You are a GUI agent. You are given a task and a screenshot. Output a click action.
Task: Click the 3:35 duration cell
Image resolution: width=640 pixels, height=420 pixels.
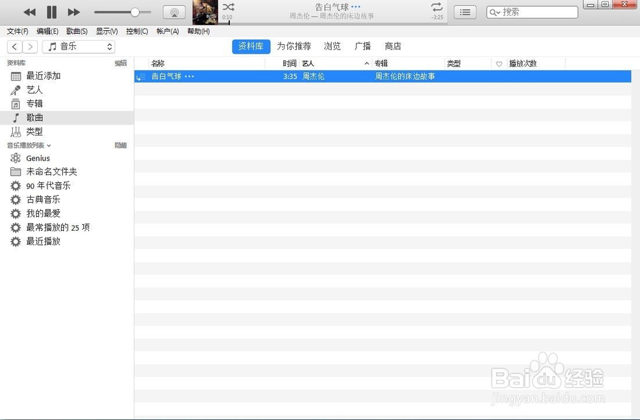290,77
